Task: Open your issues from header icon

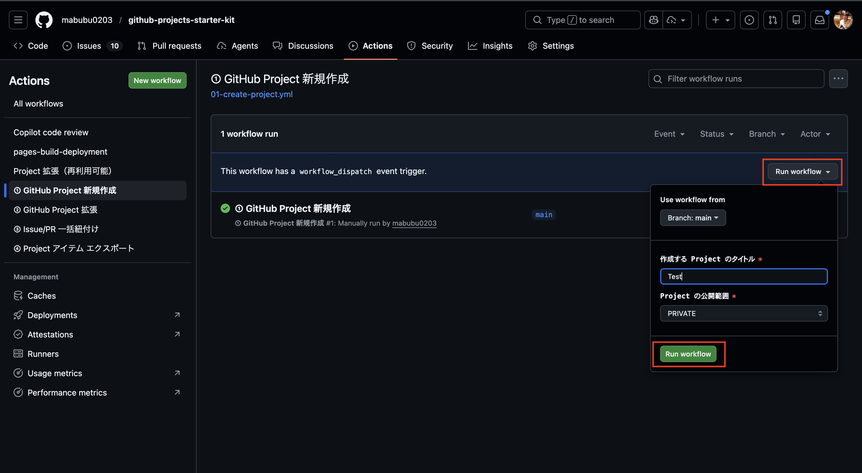Action: tap(749, 20)
